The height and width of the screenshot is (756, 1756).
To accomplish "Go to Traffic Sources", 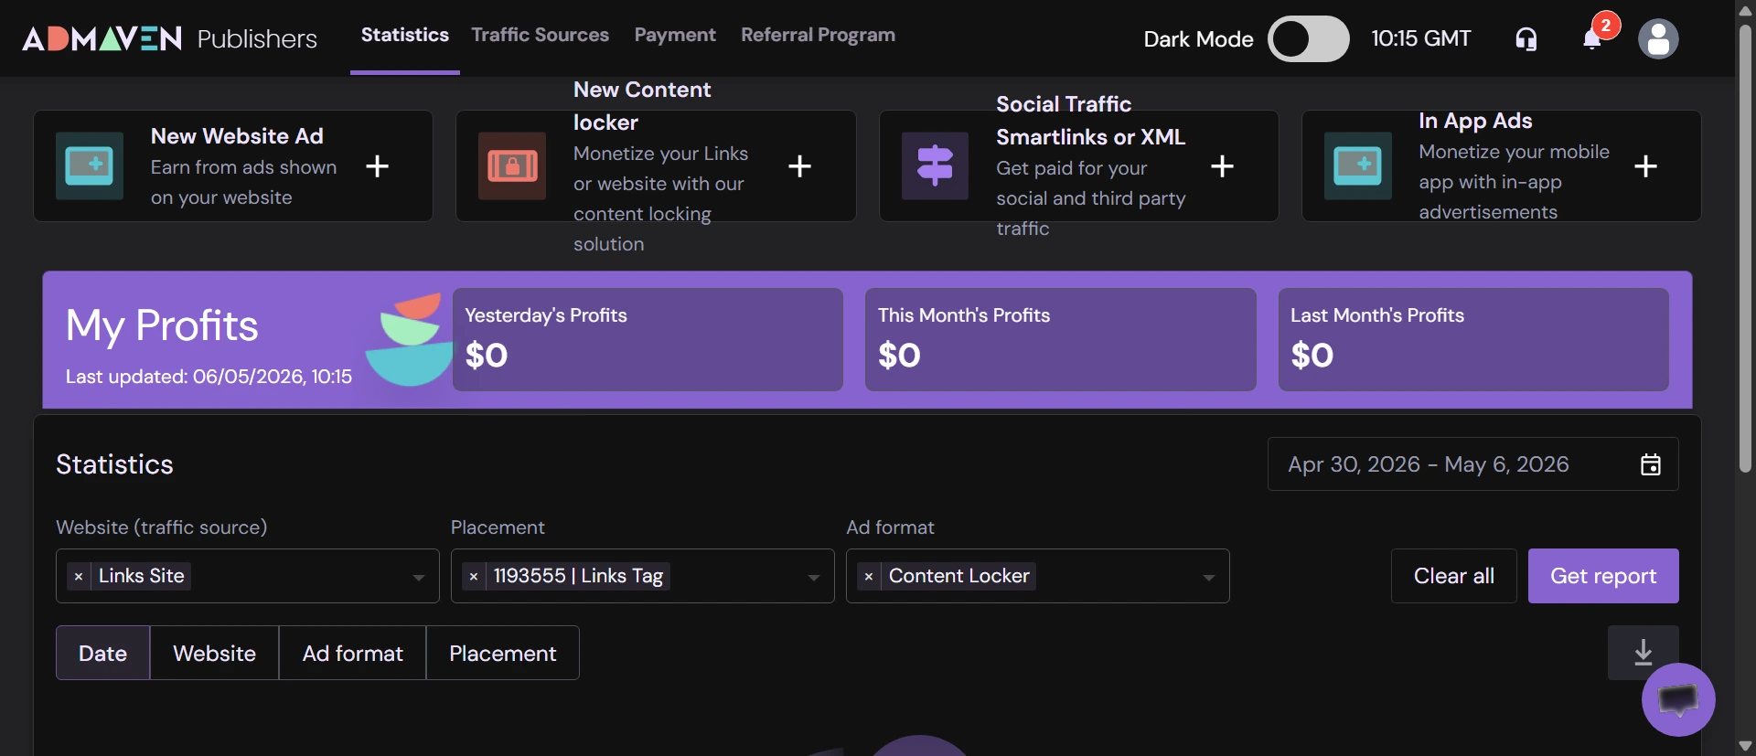I will click(x=540, y=35).
